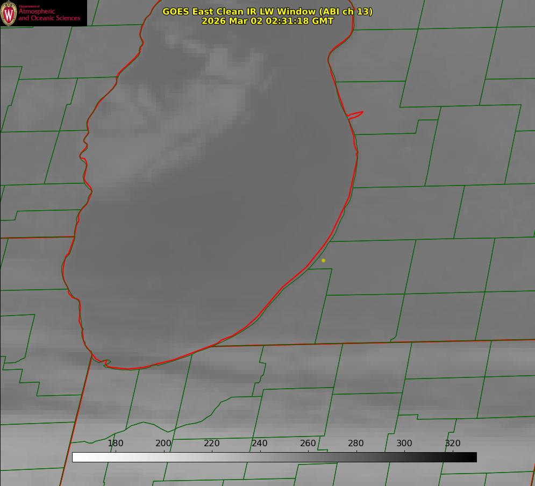This screenshot has height=486, width=535.
Task: Click the 180 label on the colorbar
Action: [x=116, y=444]
